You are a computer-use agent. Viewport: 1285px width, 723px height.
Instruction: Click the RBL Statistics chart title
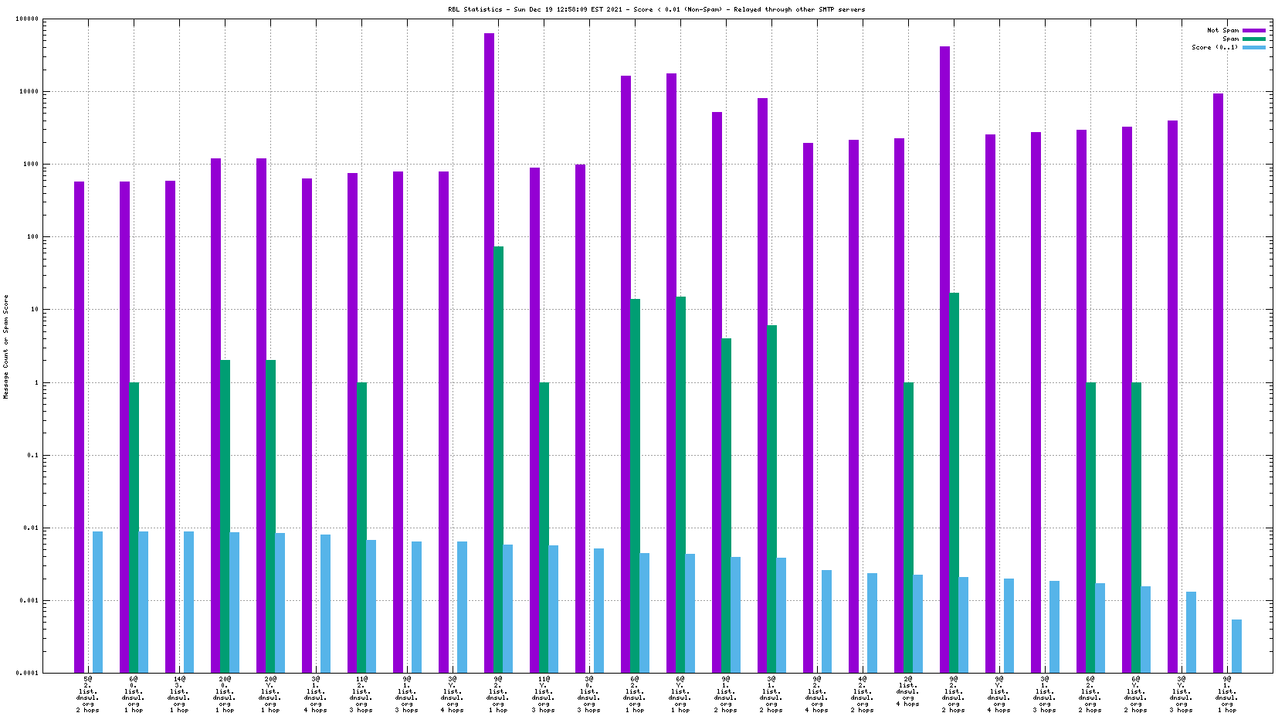click(x=656, y=9)
